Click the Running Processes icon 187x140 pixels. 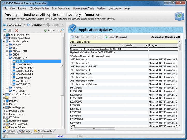(7, 121)
